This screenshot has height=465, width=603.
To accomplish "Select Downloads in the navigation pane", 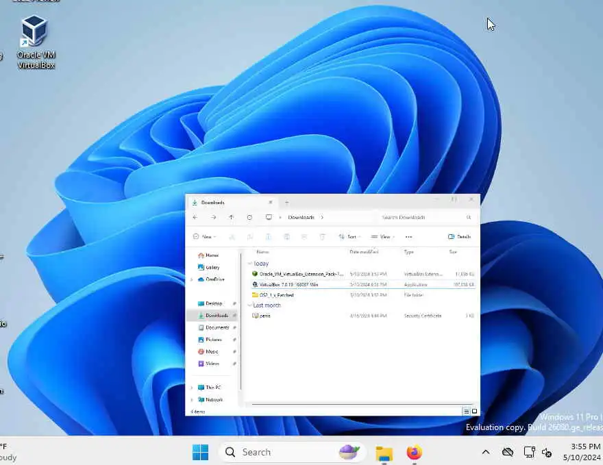I will coord(212,316).
